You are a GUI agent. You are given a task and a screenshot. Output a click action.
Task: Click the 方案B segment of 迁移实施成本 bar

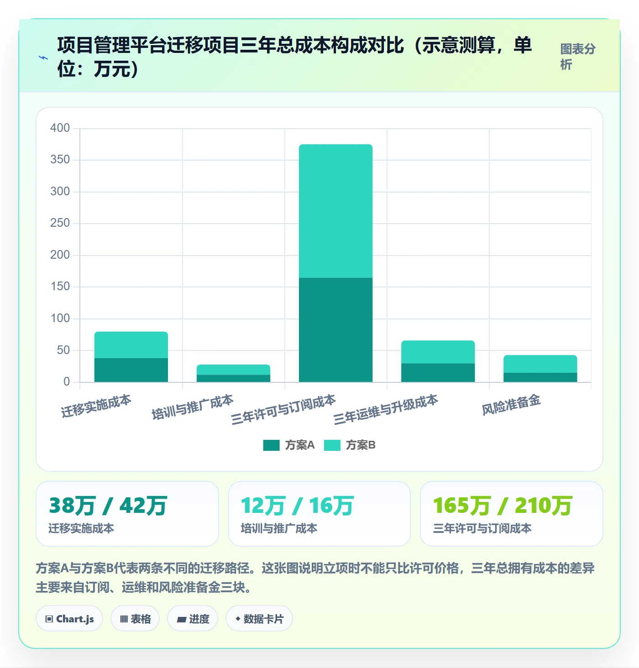pos(131,345)
